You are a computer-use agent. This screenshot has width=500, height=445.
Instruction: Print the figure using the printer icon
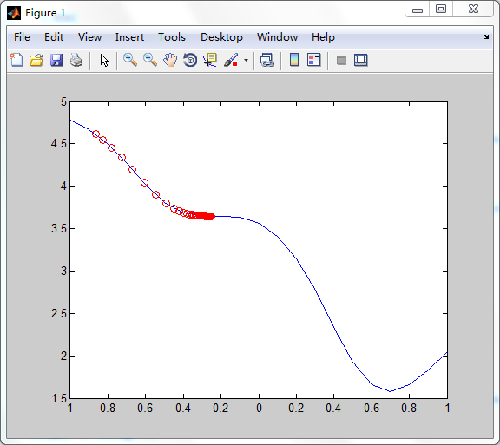pos(76,60)
